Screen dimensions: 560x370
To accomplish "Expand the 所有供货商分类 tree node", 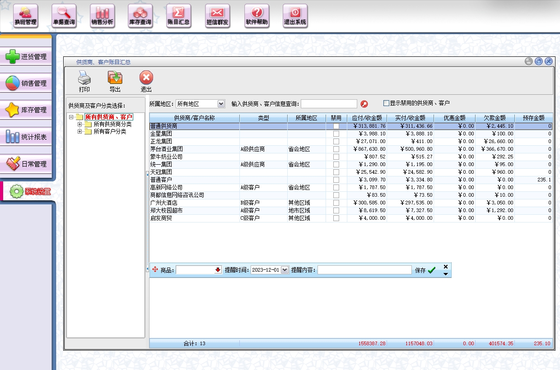I will [80, 125].
